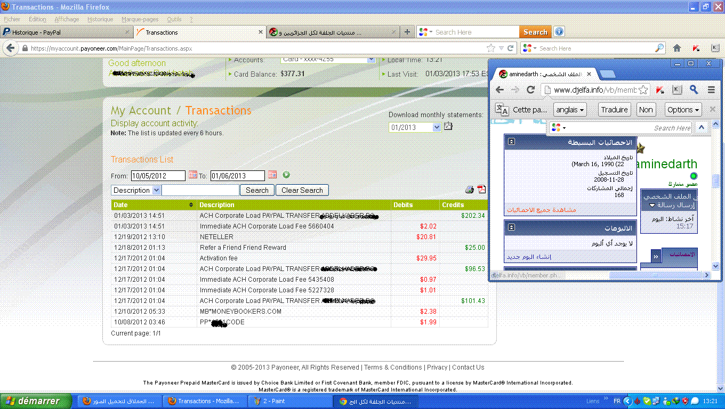The width and height of the screenshot is (725, 409).
Task: Click the description search text field
Action: tap(200, 190)
